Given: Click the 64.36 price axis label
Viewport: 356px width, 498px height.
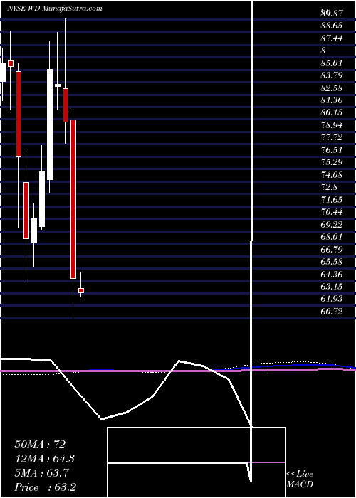Looking at the screenshot, I should (x=332, y=274).
